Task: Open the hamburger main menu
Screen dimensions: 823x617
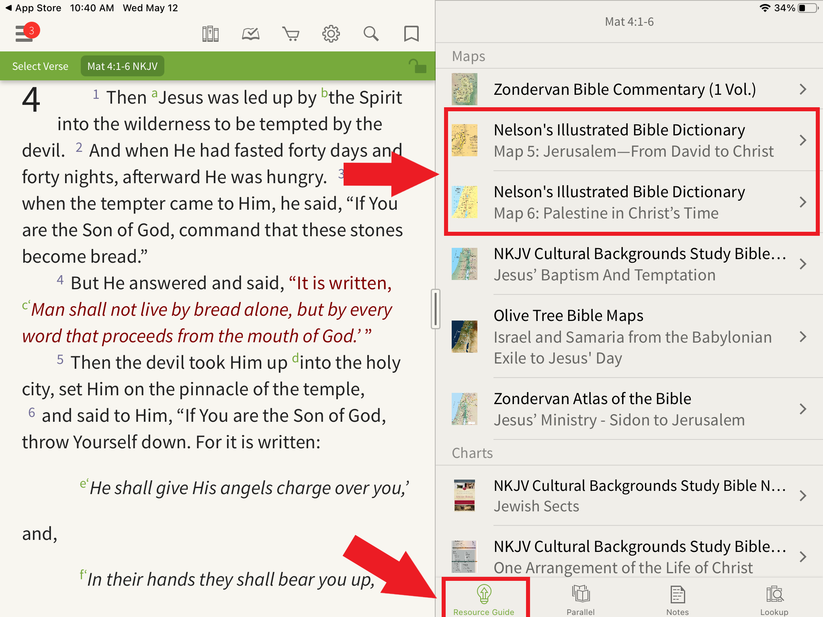Action: tap(24, 34)
